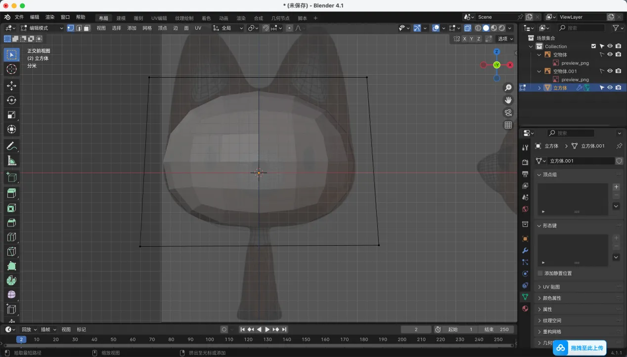Select the Scale tool
The width and height of the screenshot is (627, 357).
(x=11, y=115)
